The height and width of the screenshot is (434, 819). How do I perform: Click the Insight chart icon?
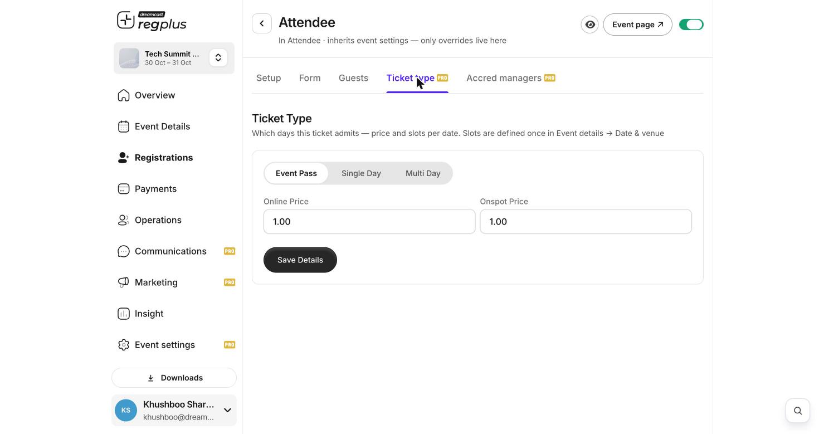[124, 314]
